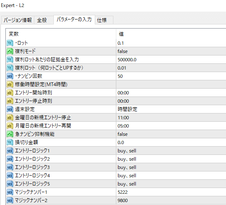Select the 週末設定 variable name
The image size is (226, 205).
[x=25, y=109]
